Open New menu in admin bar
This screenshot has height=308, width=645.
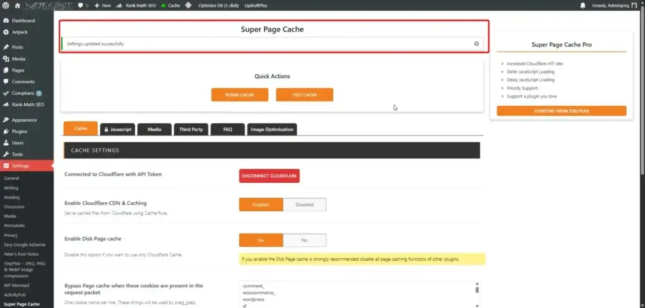pos(103,5)
